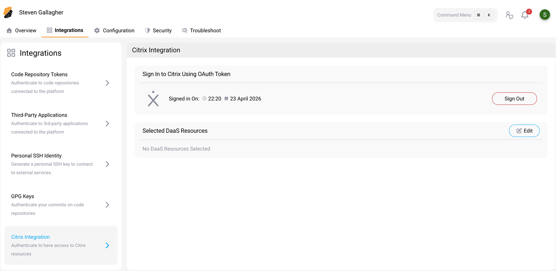Click the 'Selected DaaS Resources' heading
556x271 pixels.
click(x=175, y=131)
